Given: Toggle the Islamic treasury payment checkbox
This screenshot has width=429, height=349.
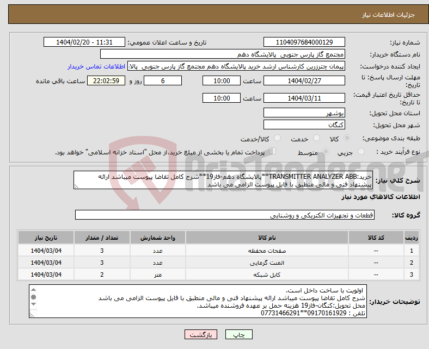Looking at the screenshot, I should pos(273,152).
